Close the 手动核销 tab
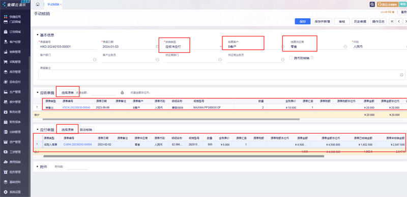 tap(61, 5)
